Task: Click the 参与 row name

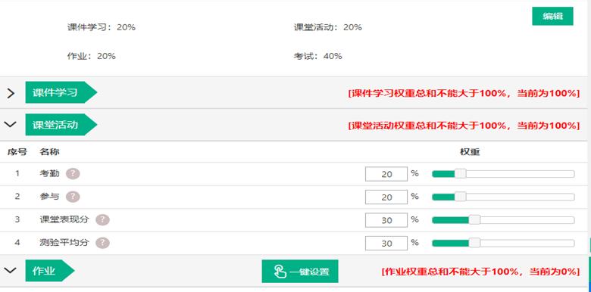Action: pos(49,197)
